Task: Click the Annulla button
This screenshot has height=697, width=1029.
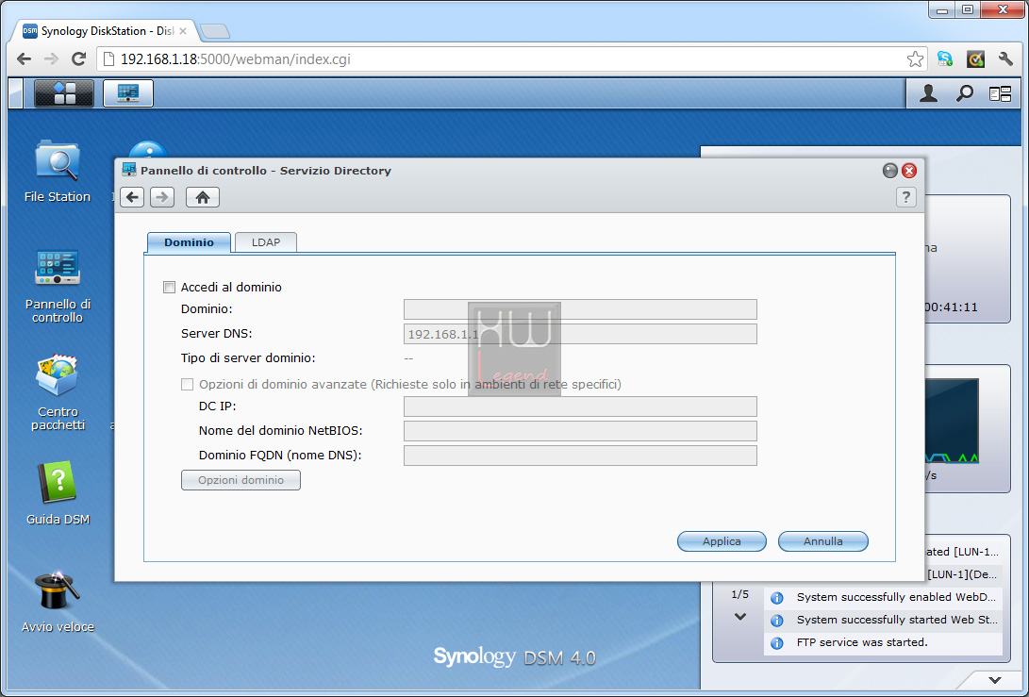Action: pos(823,541)
